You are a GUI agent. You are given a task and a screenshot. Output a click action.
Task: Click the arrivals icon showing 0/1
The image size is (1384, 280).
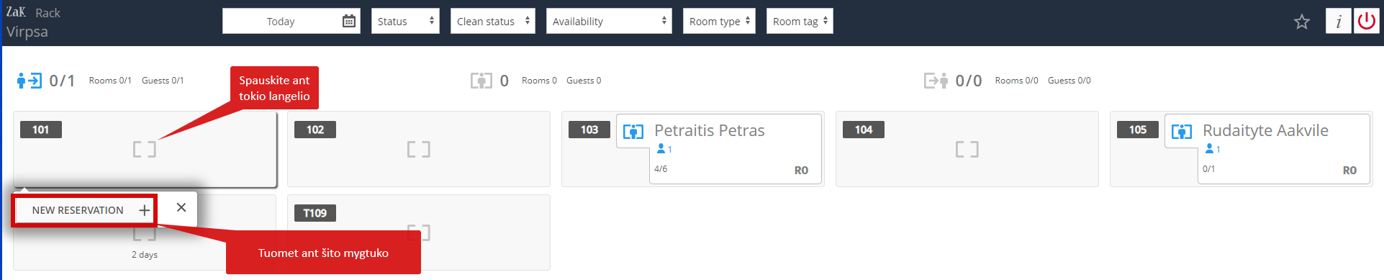tap(30, 81)
